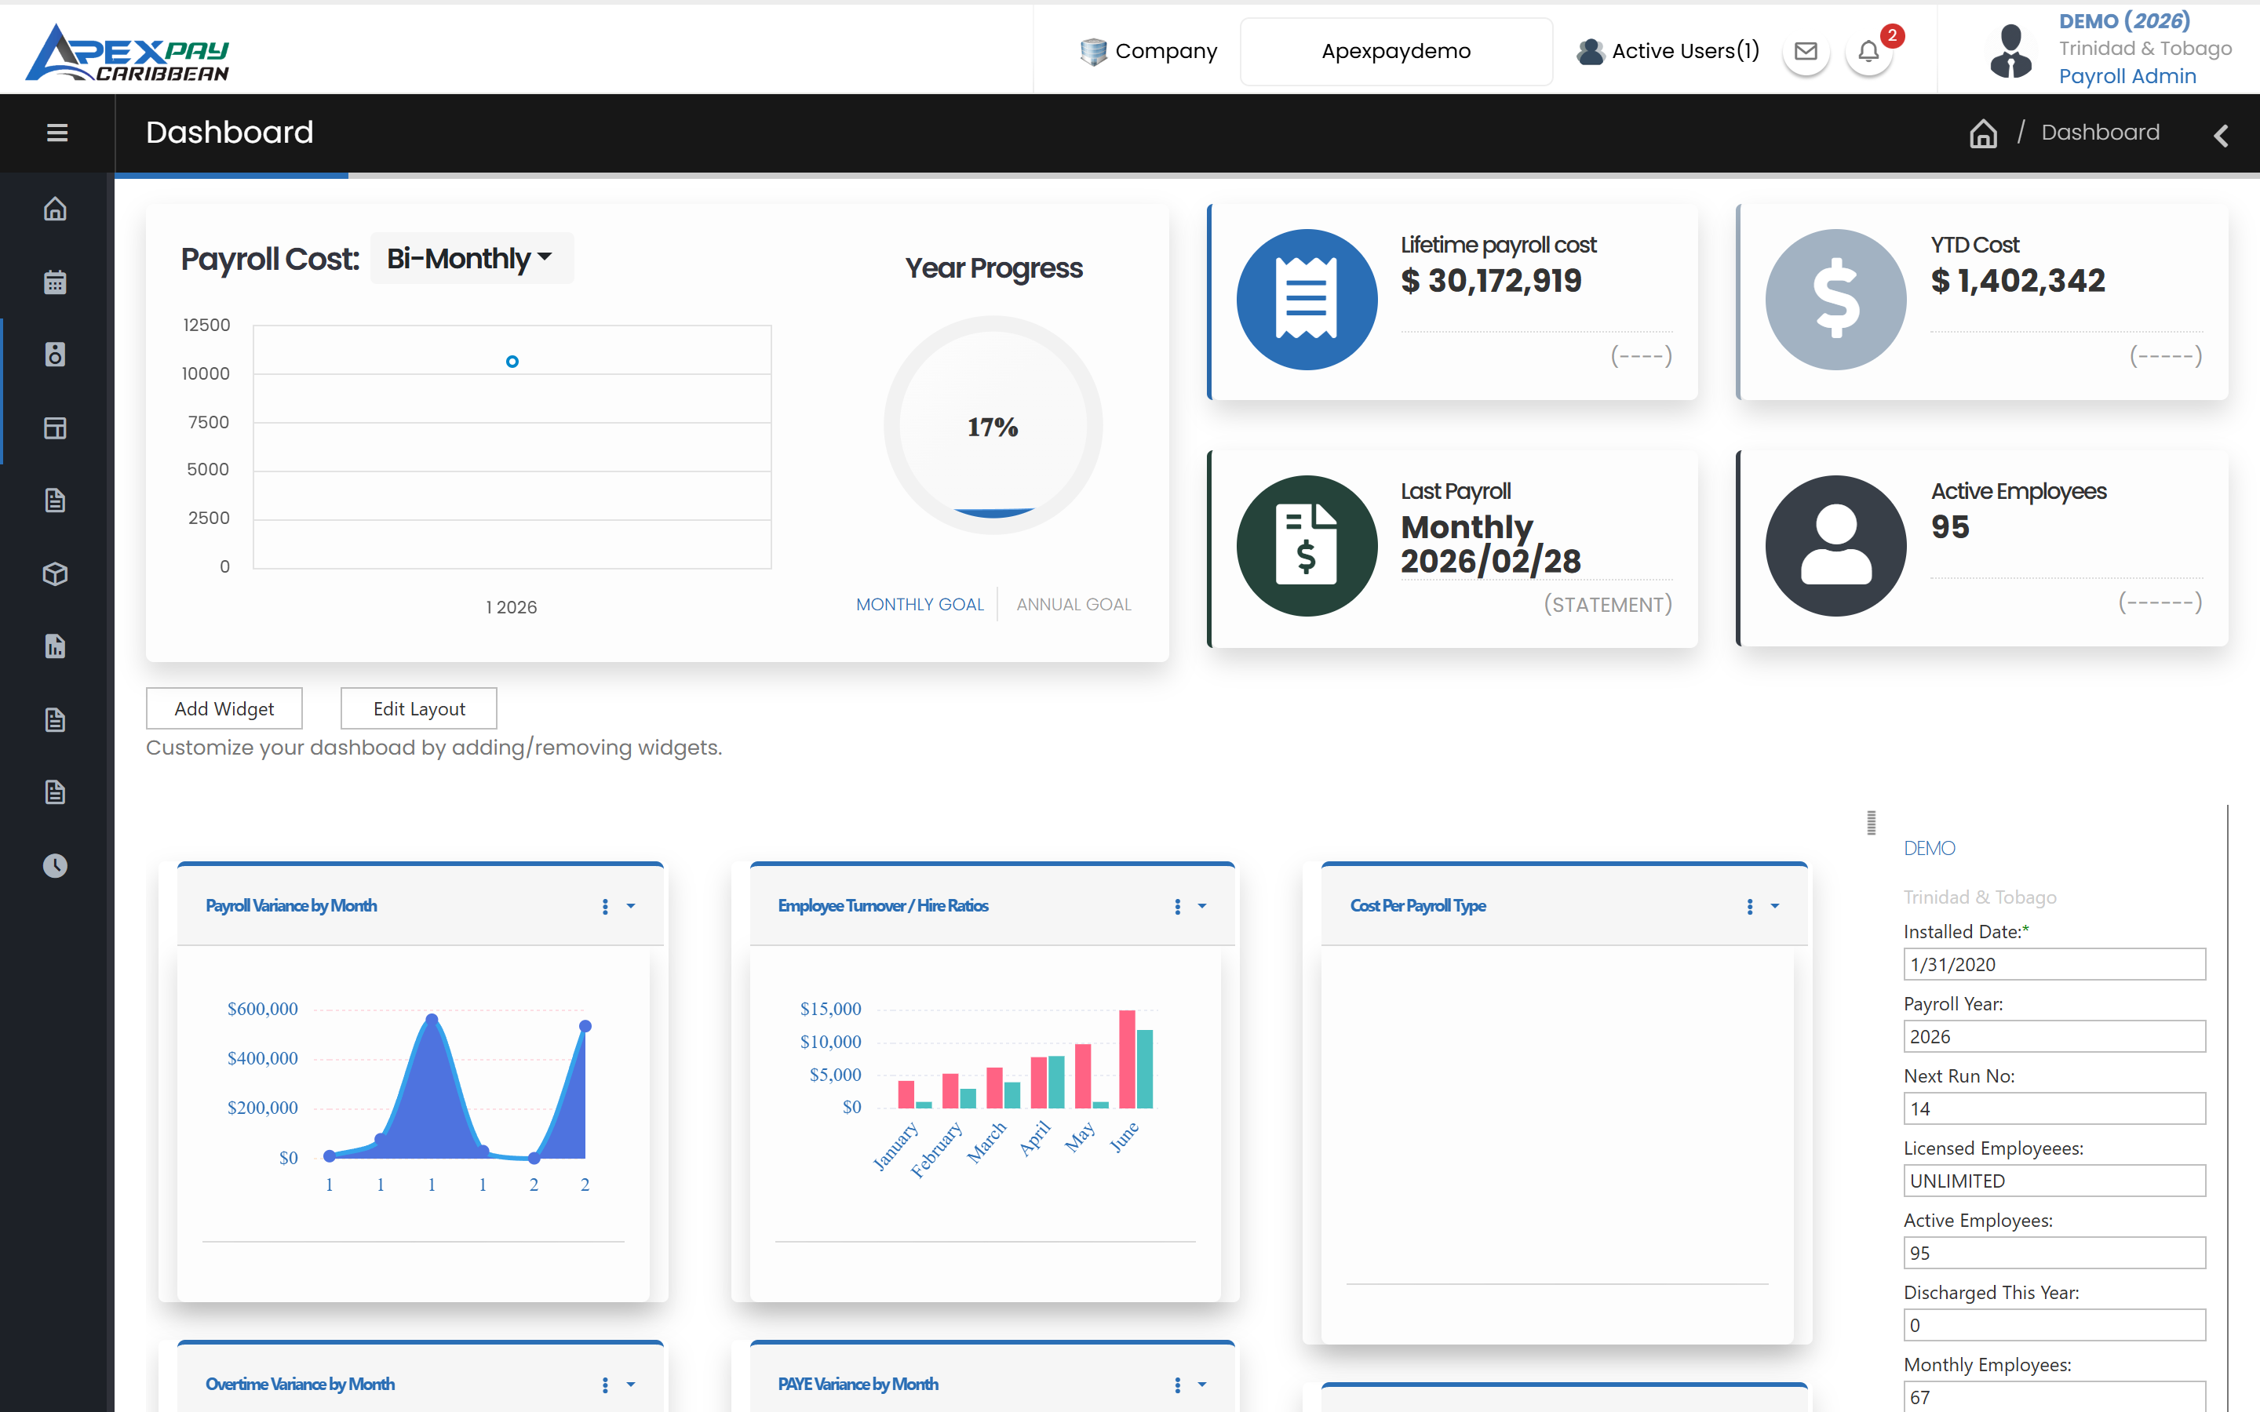Expand the Cost Per Payroll Type caret
2260x1412 pixels.
pos(1775,906)
